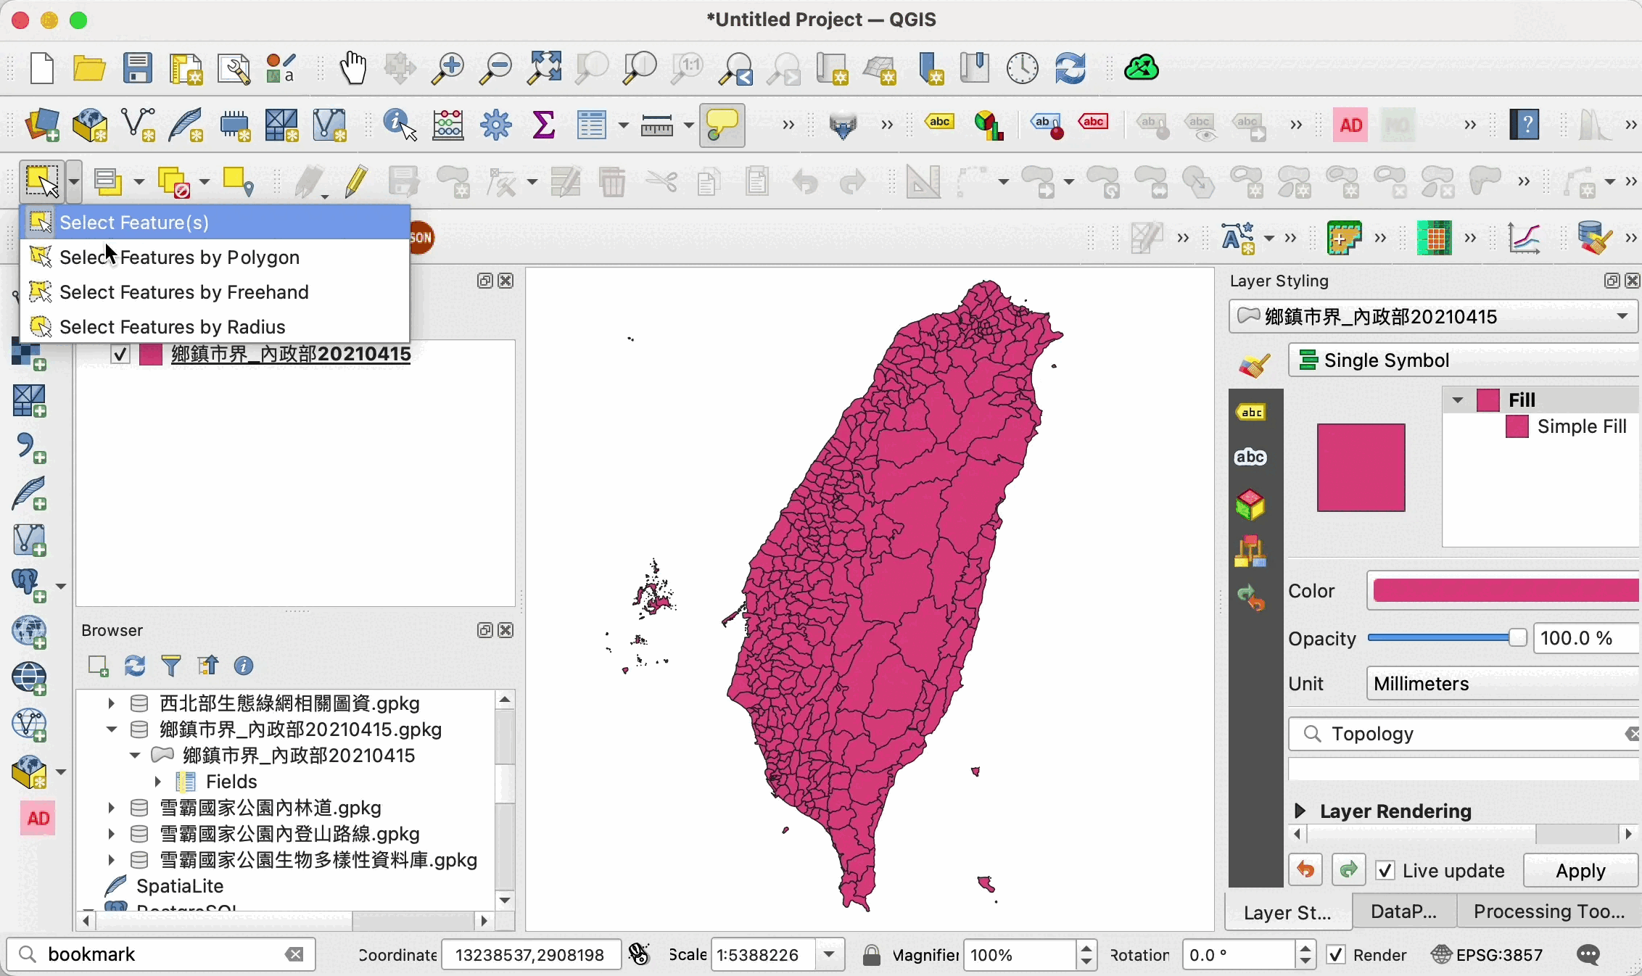This screenshot has height=976, width=1642.
Task: Switch to the Processing Toolbox tab
Action: coord(1548,911)
